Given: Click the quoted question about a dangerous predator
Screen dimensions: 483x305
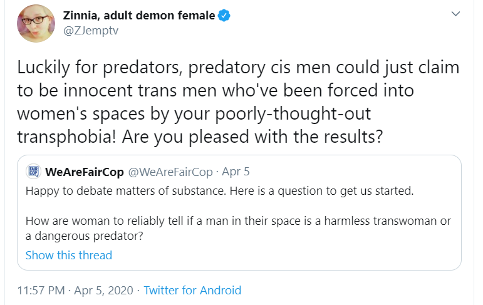Looking at the screenshot, I should point(238,229).
